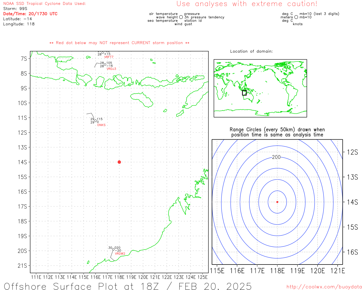The height and width of the screenshot is (290, 362).
Task: Select the 125E longitude label on main map
Action: [202, 277]
